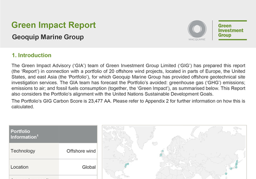Click the "Location" table cell
This screenshot has height=179, width=256.
[x=34, y=167]
